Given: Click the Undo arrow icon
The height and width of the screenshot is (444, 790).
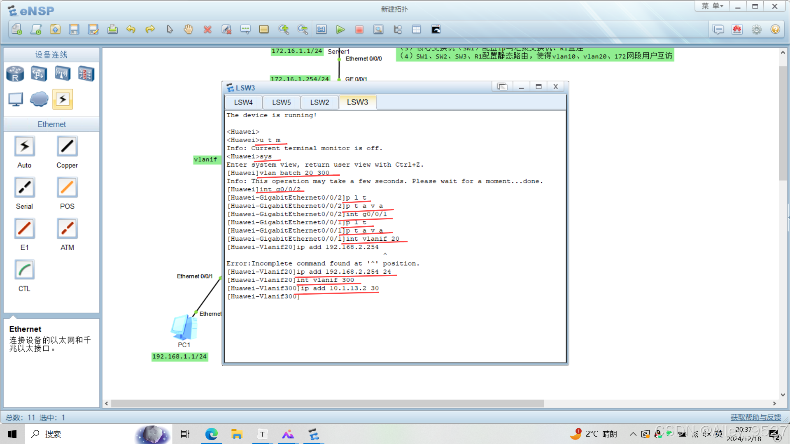Looking at the screenshot, I should coord(131,29).
